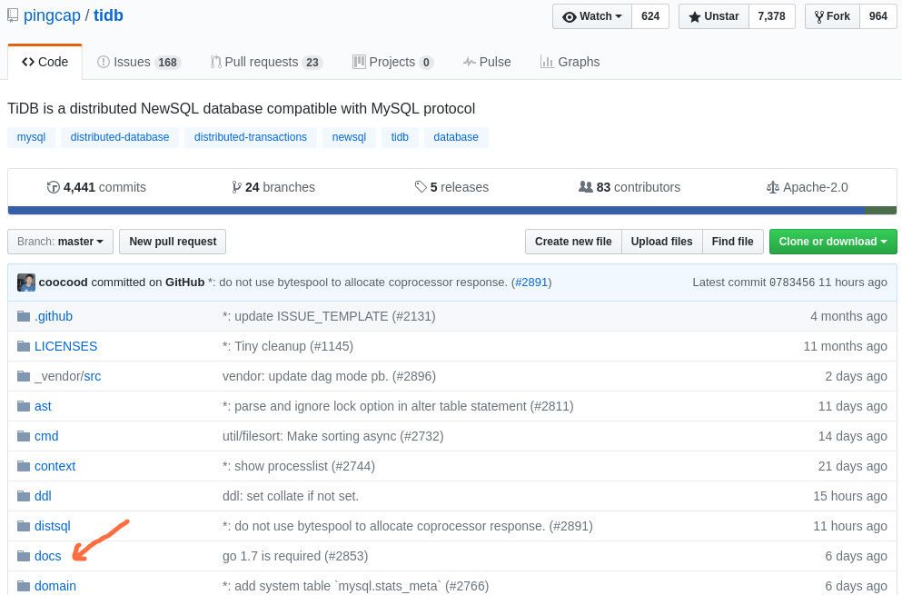
Task: Click coocood's avatar thumbnail
Action: click(26, 282)
